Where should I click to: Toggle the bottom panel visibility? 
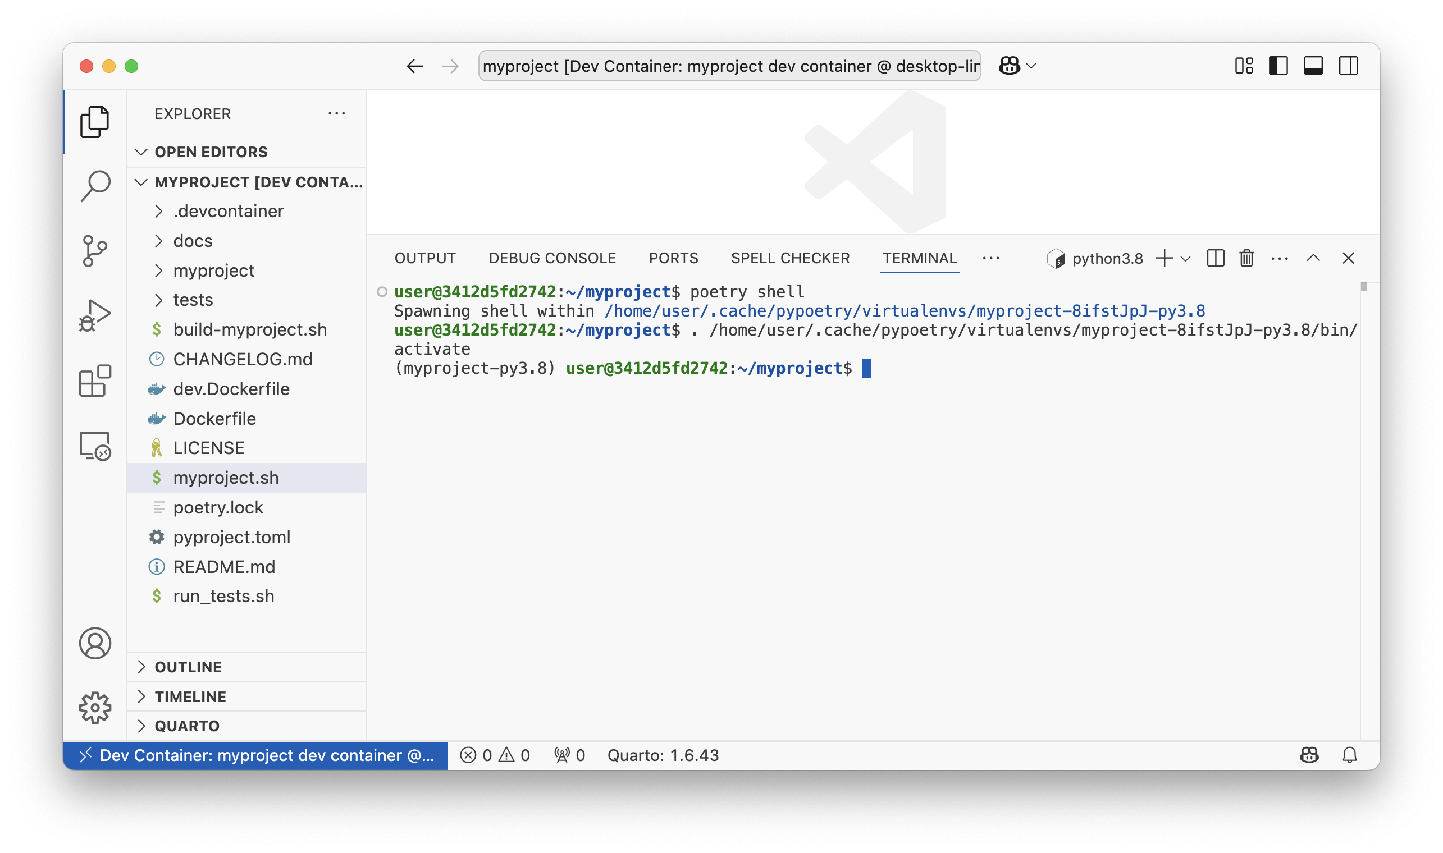pos(1313,66)
